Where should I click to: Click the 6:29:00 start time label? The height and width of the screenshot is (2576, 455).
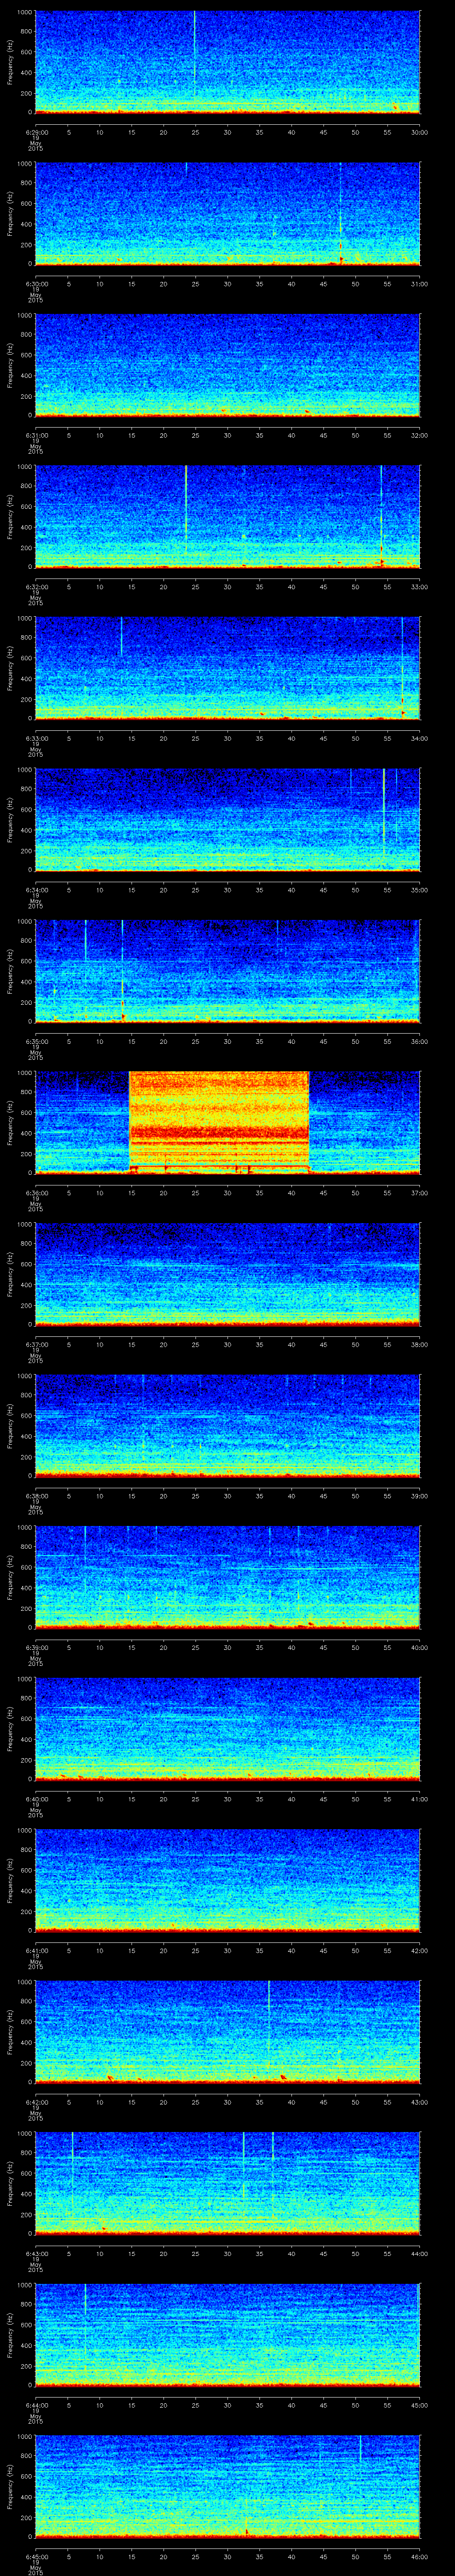36,132
